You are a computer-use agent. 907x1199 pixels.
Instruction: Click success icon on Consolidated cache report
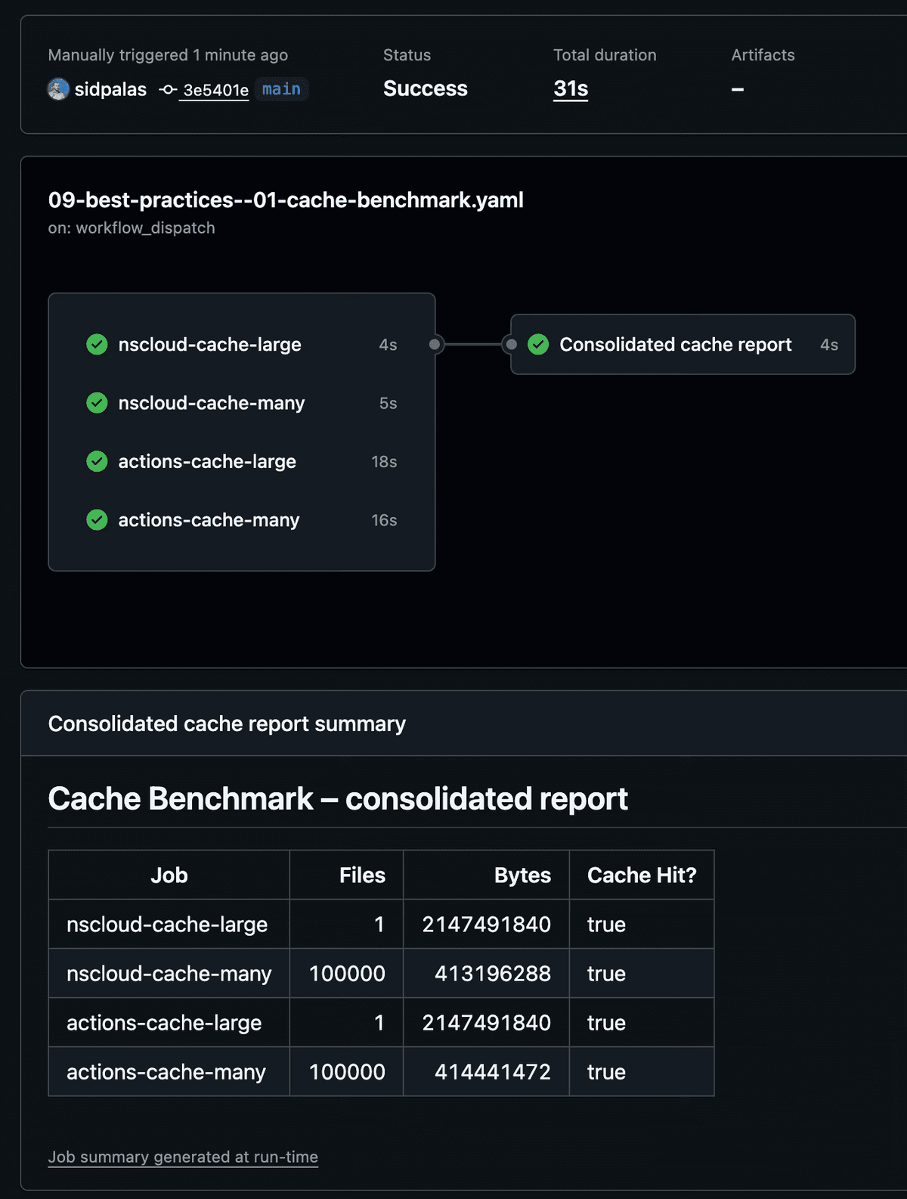(538, 345)
